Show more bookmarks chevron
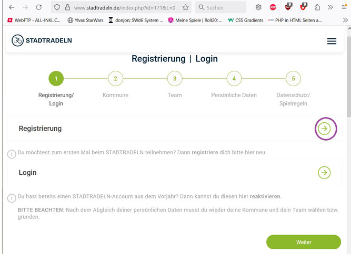Screen dimensions: 351x254 pos(345,20)
